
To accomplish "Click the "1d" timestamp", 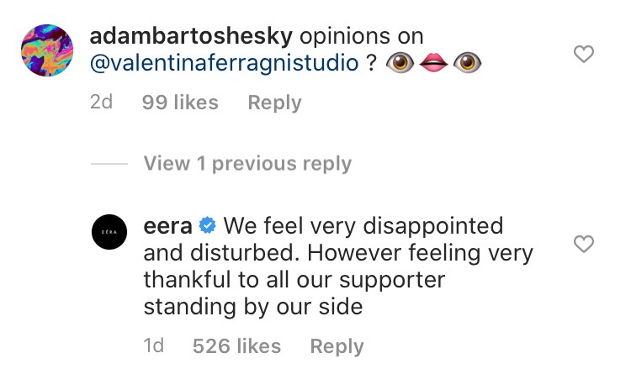I will click(x=154, y=346).
